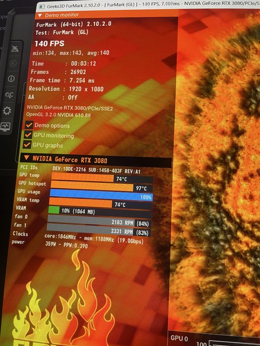Select the '140 FPS' readout
Viewport: 260px width, 346px height.
[x=50, y=43]
